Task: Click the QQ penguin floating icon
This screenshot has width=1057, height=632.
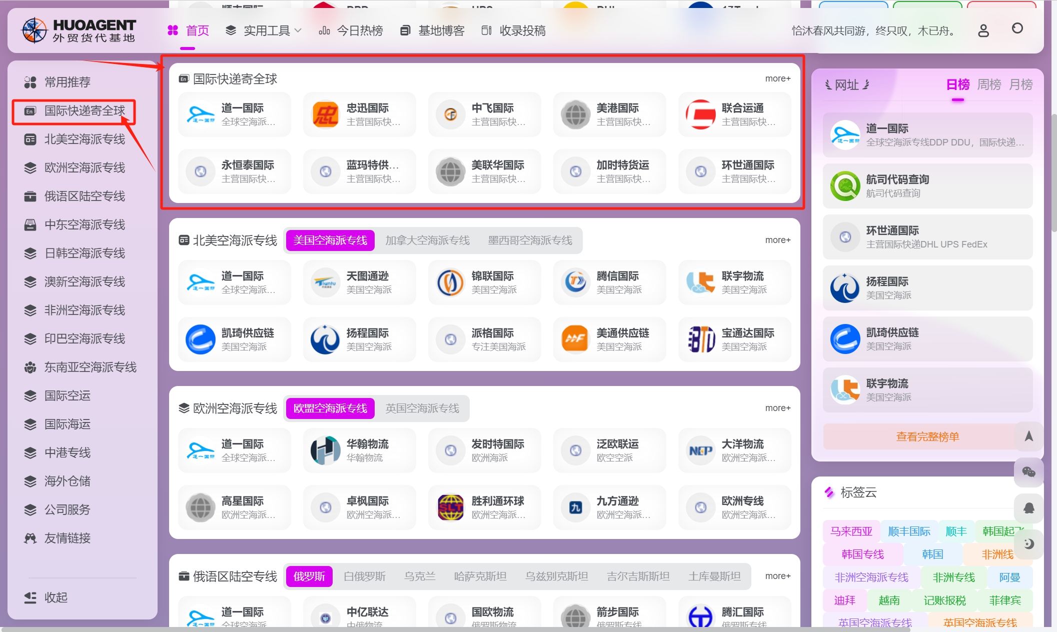Action: click(x=1028, y=508)
